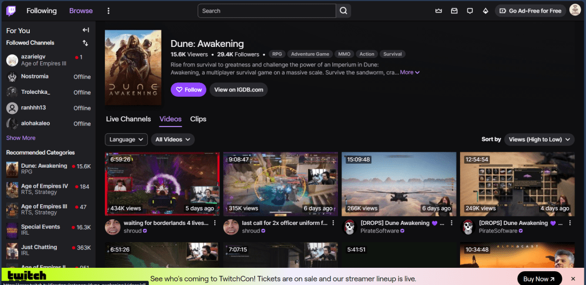Open the Get Bits icon
Screen dimensions: 586x285
click(485, 11)
